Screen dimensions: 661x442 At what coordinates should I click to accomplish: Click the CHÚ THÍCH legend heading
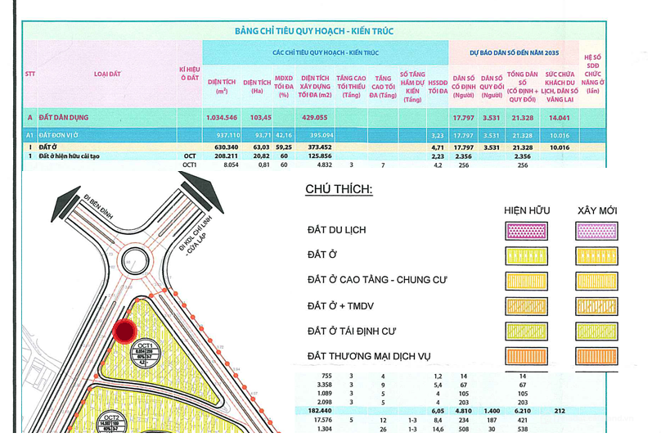click(339, 189)
